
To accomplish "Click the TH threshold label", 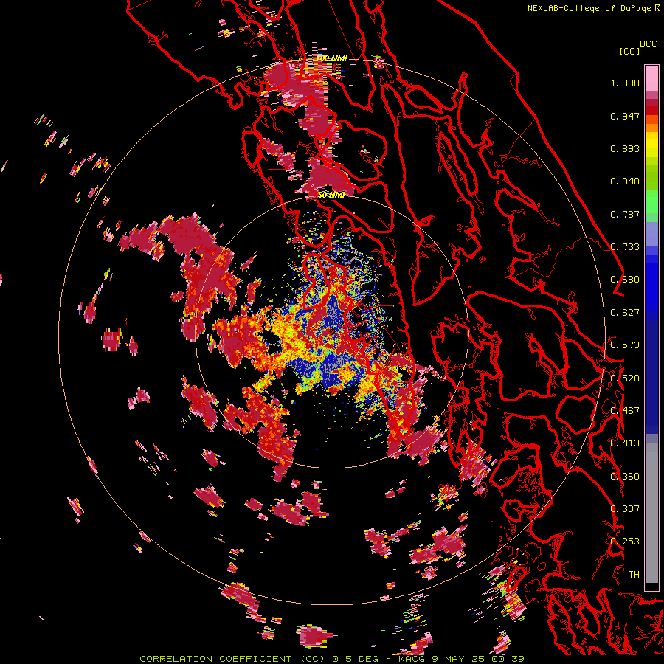I will tap(634, 575).
